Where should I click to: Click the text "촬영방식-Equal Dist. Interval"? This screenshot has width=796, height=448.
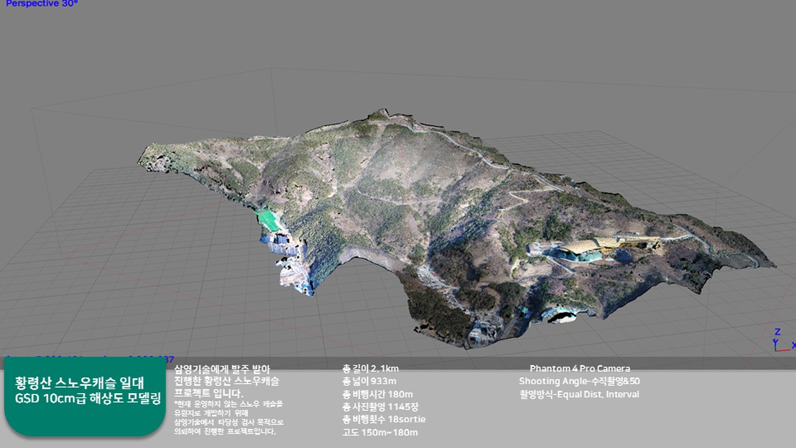coord(580,394)
